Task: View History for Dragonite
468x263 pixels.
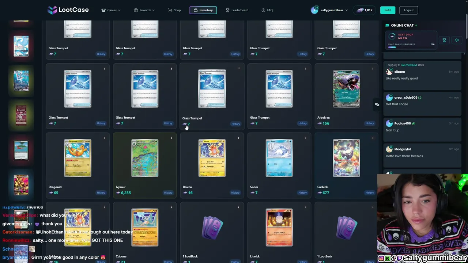Action: (x=101, y=193)
